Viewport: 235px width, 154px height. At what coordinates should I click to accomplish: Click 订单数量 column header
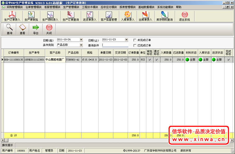pyautogui.click(x=133, y=53)
